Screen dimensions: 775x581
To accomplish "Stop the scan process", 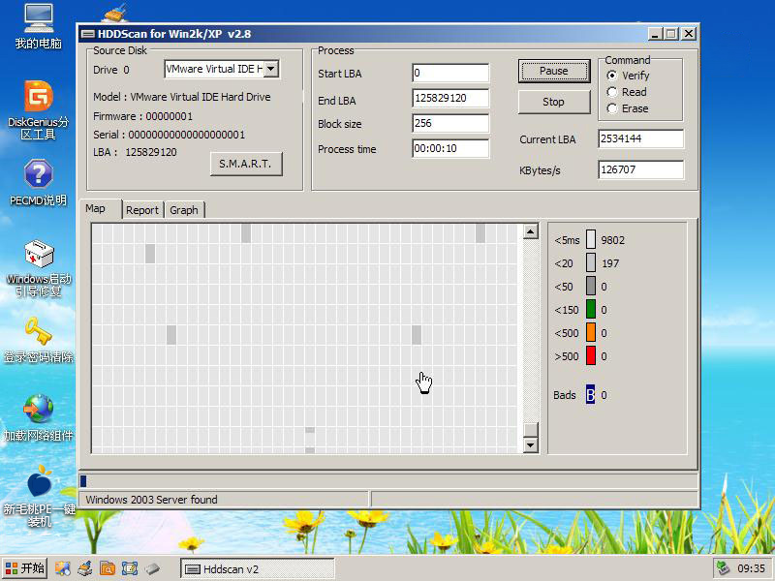I will pyautogui.click(x=553, y=102).
